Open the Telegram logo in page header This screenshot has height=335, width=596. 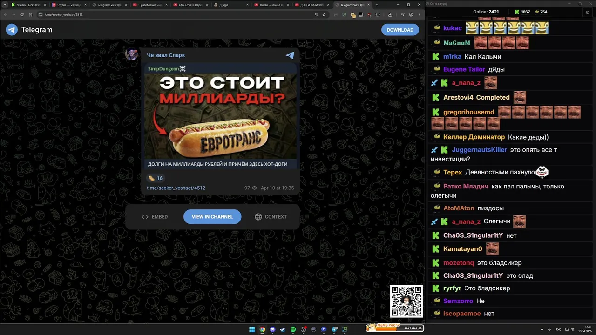tap(12, 30)
